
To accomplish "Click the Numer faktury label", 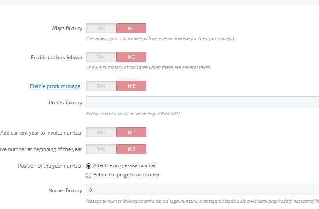I will [65, 190].
